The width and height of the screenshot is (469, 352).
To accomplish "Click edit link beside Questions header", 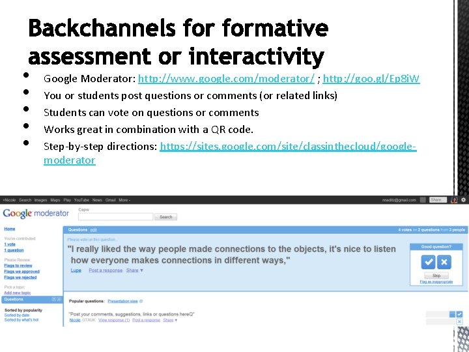I will pyautogui.click(x=93, y=230).
